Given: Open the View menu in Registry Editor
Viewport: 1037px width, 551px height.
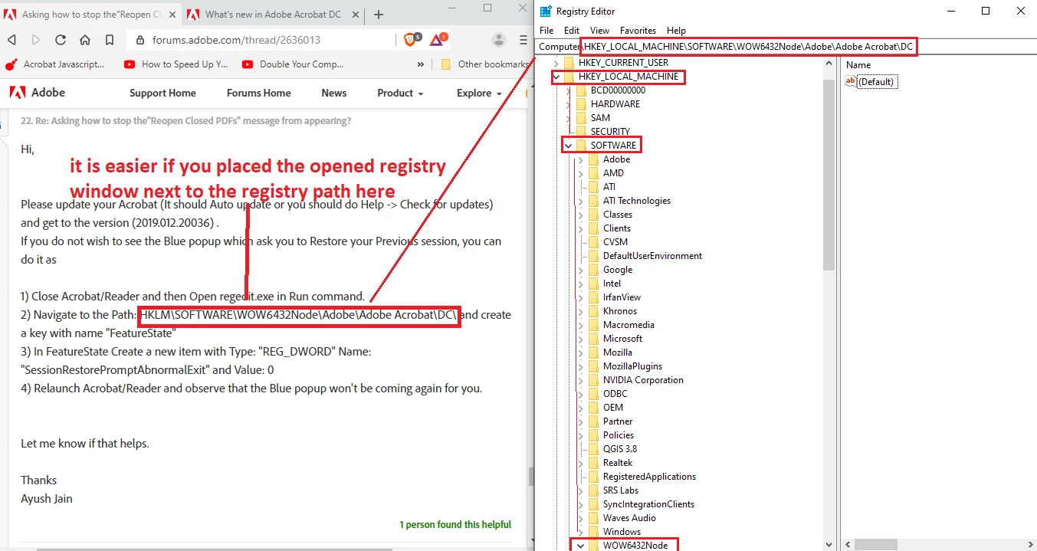Looking at the screenshot, I should pyautogui.click(x=599, y=31).
